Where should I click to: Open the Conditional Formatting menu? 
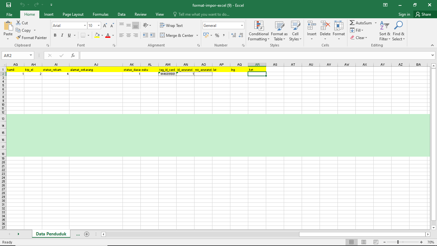tap(258, 31)
